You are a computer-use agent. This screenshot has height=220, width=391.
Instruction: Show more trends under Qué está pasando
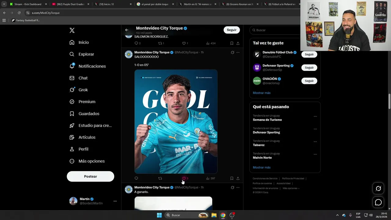[262, 167]
